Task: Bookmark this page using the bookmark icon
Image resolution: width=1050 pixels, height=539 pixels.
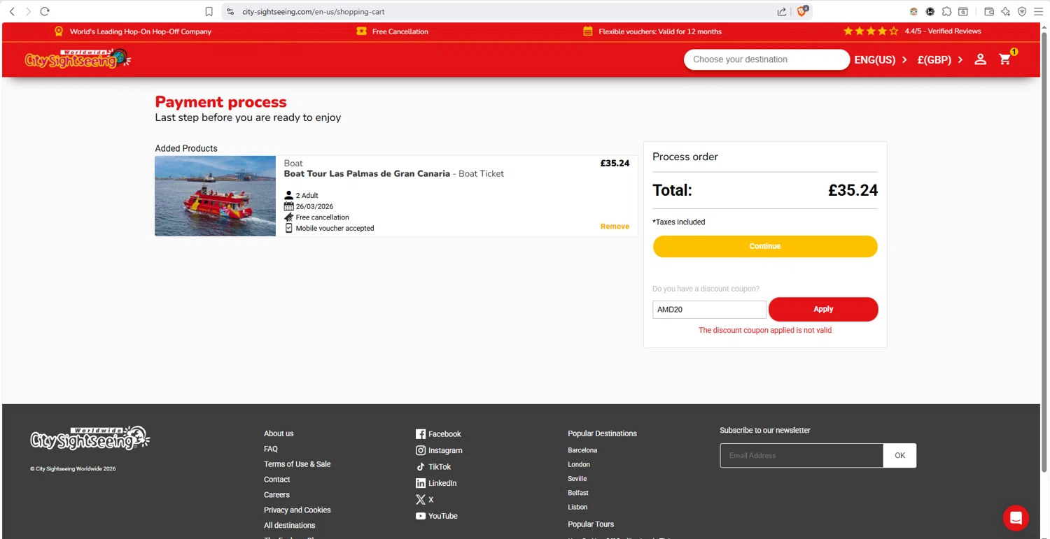Action: (209, 11)
